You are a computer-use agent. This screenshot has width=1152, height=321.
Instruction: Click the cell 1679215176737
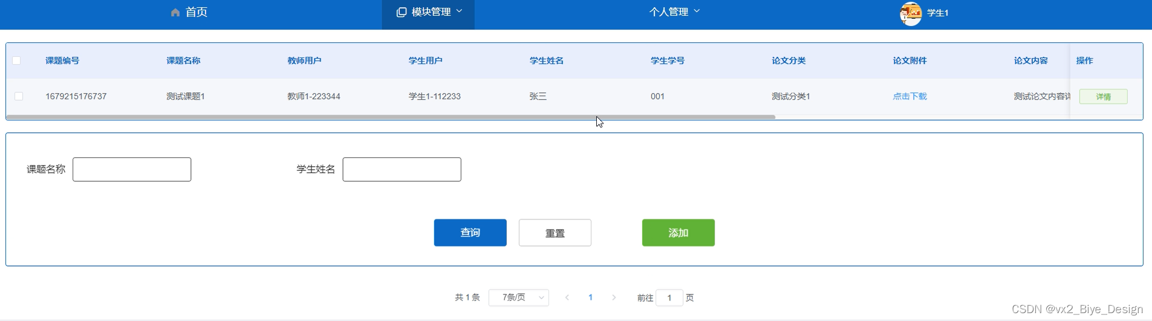76,96
